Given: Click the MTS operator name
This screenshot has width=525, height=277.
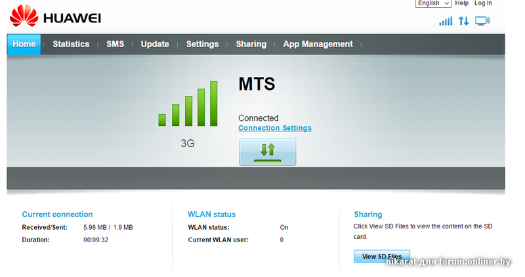Looking at the screenshot, I should (257, 84).
